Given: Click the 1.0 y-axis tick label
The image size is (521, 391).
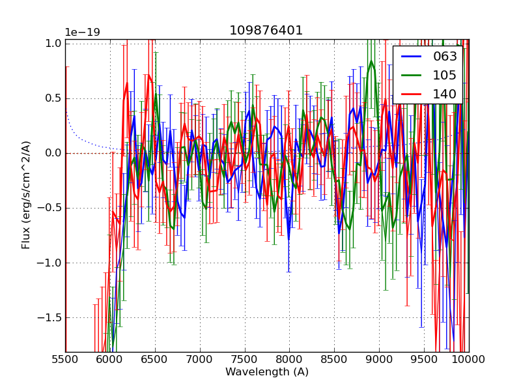Looking at the screenshot, I should [53, 44].
